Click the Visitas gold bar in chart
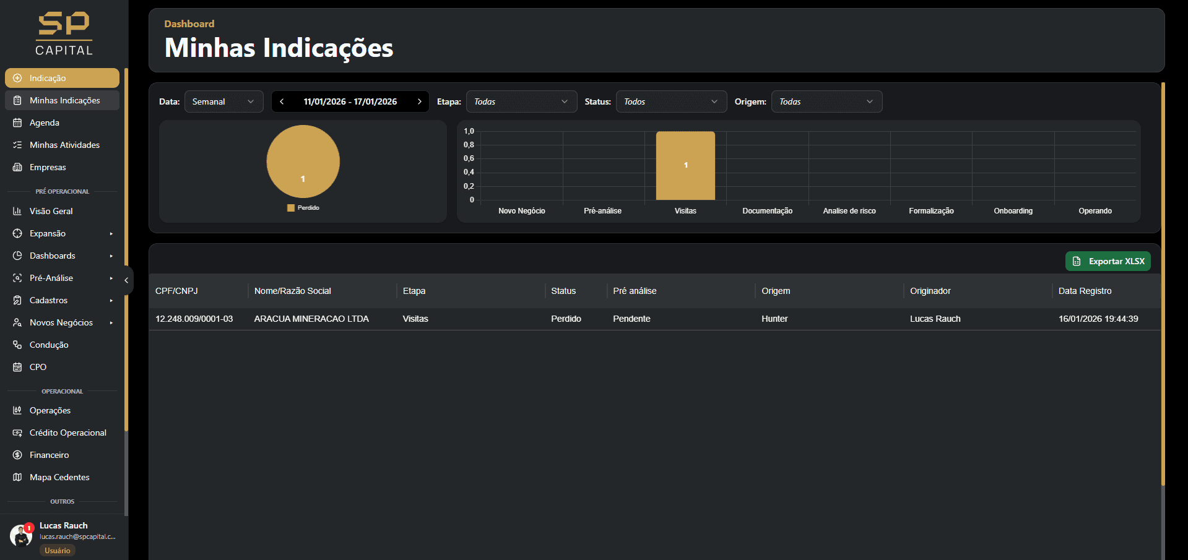The height and width of the screenshot is (560, 1188). click(x=685, y=166)
